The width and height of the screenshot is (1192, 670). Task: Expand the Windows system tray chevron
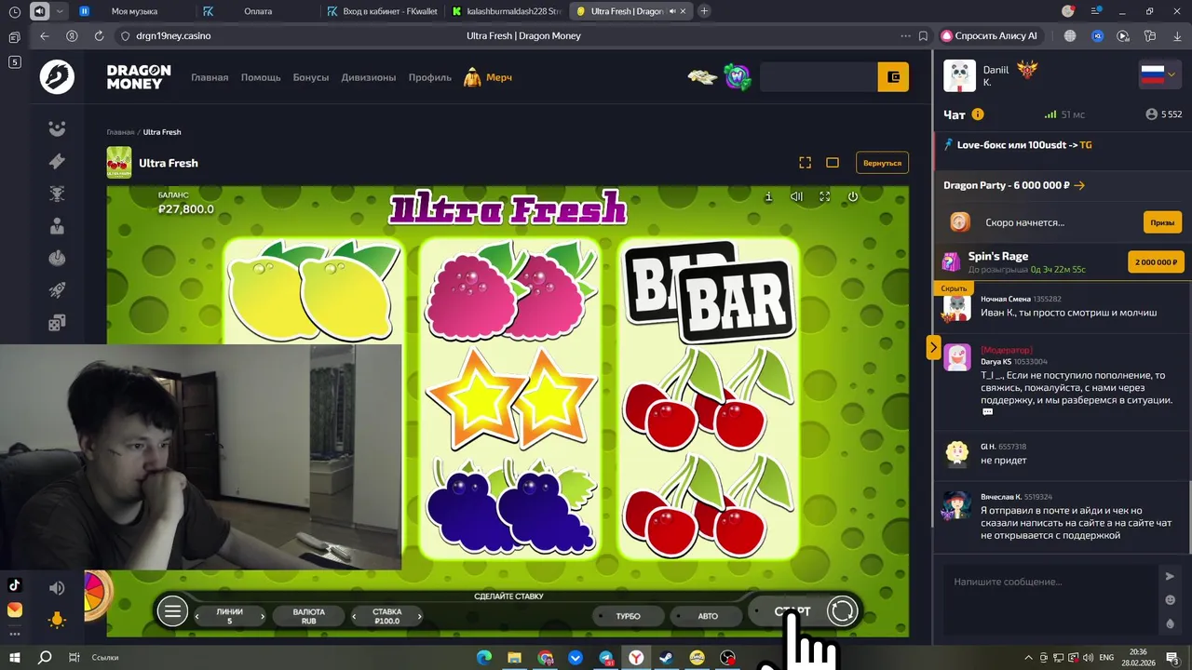tap(1028, 658)
